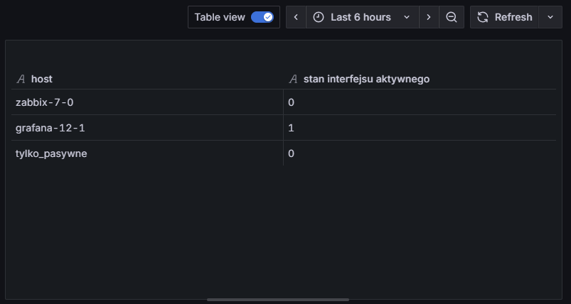This screenshot has height=304, width=571.
Task: Open the Last 6 hours time picker
Action: pyautogui.click(x=361, y=17)
